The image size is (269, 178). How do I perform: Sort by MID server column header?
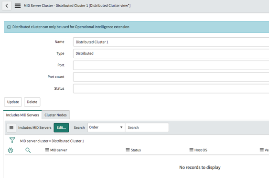[58, 150]
